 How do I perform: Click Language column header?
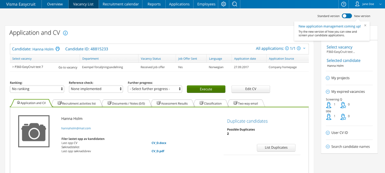215,59
